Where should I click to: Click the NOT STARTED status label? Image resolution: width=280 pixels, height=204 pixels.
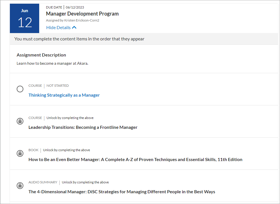point(58,86)
